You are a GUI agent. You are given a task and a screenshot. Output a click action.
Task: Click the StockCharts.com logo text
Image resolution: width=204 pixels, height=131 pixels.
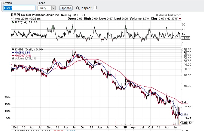coord(169,15)
